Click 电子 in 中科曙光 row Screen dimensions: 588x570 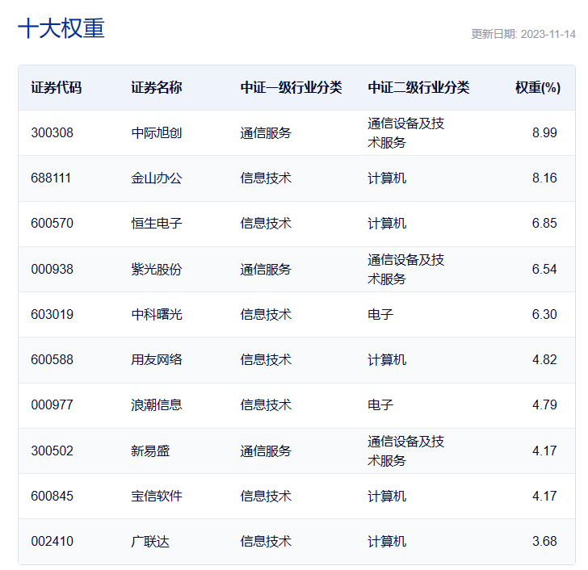click(x=380, y=314)
